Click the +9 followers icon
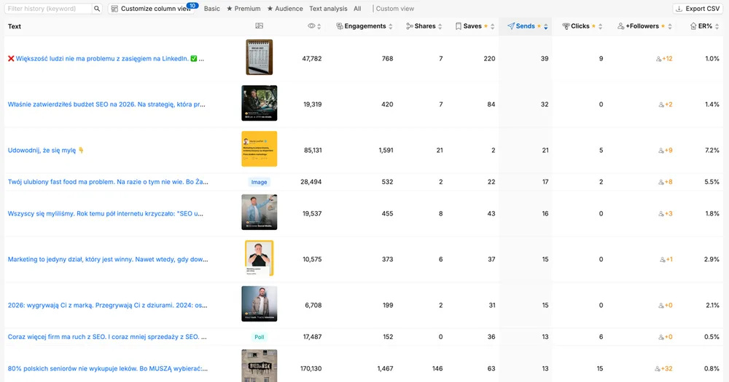 (x=661, y=151)
